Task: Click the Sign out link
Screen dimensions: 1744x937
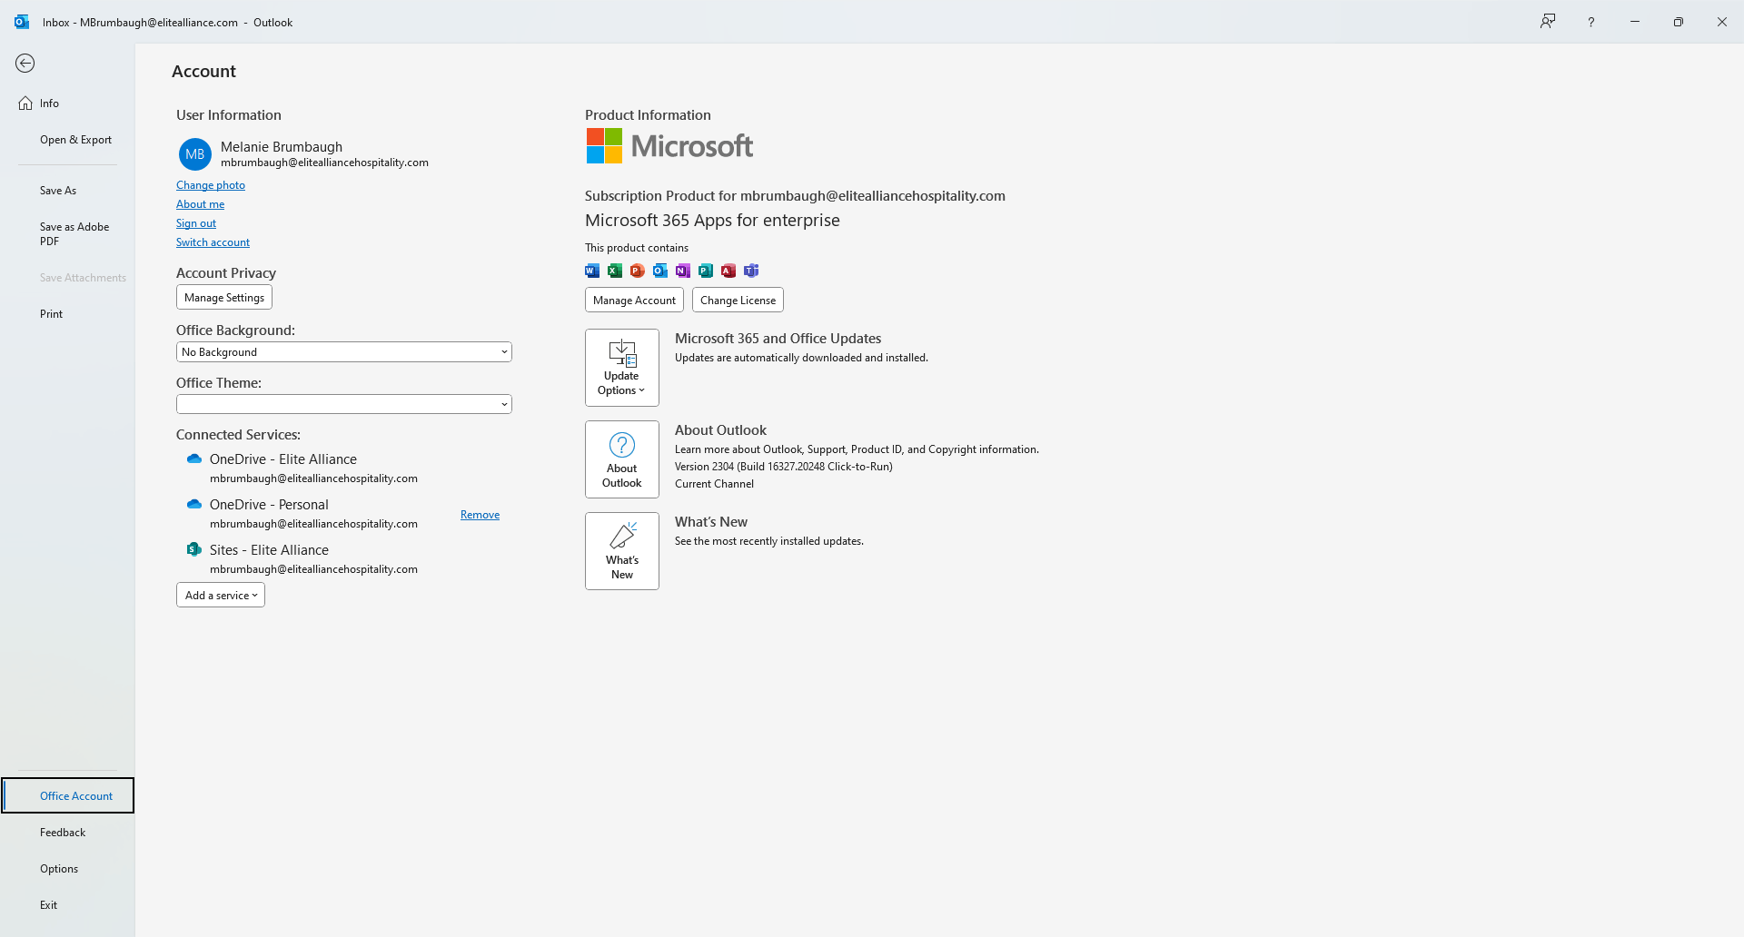Action: click(196, 223)
